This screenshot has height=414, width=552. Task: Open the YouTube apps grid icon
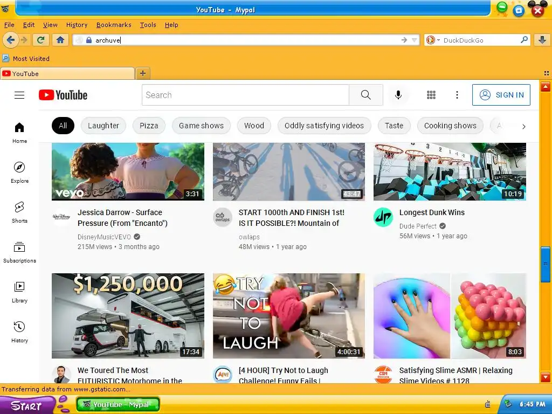(431, 95)
